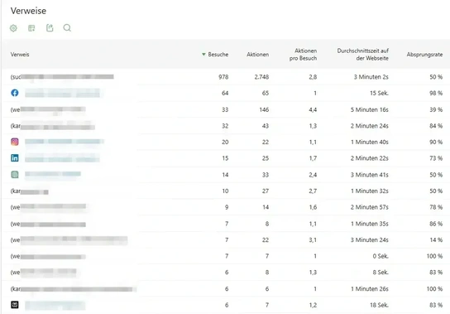Open the blurred referrer starting with '(suc'
This screenshot has height=314, width=450.
(62, 77)
